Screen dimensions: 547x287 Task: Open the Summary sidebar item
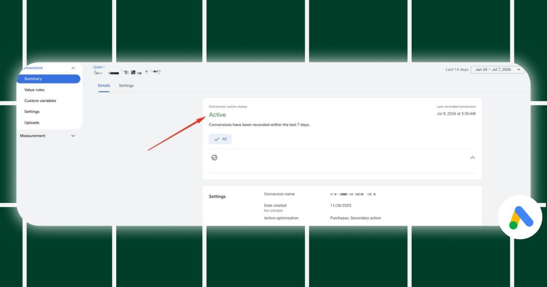(48, 79)
